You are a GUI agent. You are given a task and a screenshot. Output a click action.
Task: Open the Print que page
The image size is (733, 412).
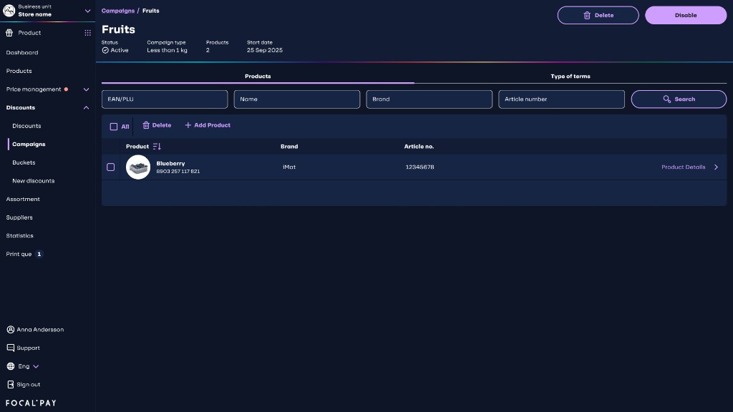24,254
